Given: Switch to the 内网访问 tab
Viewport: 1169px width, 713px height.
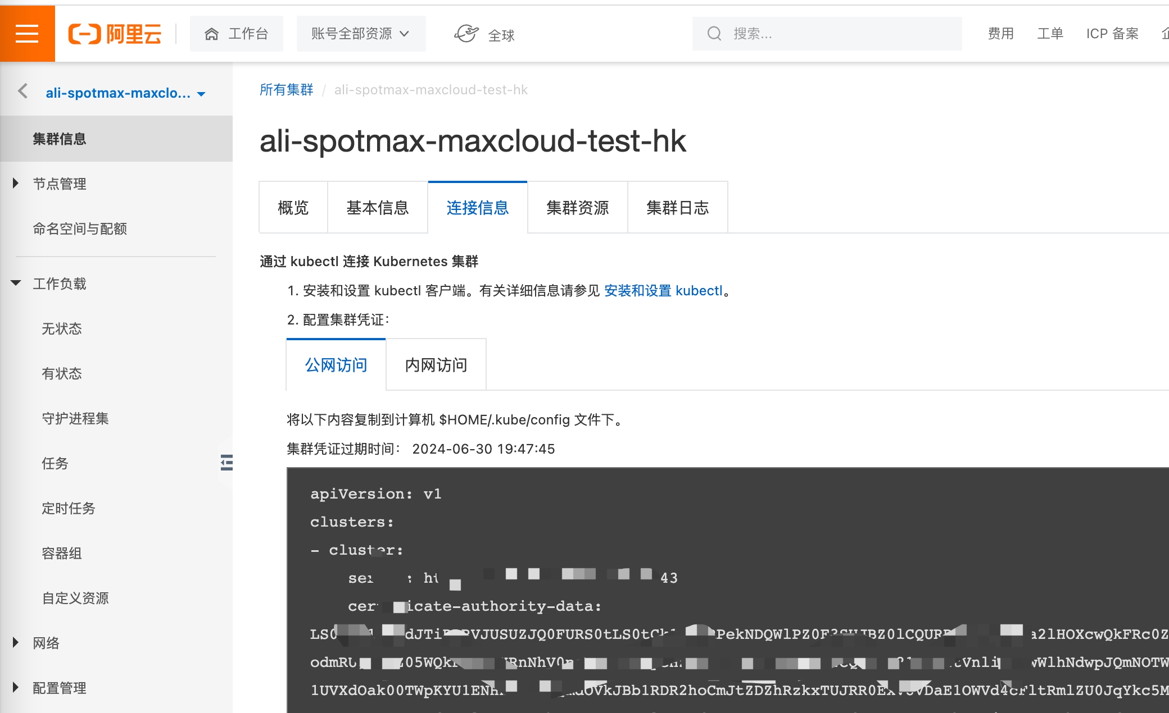Looking at the screenshot, I should click(436, 365).
